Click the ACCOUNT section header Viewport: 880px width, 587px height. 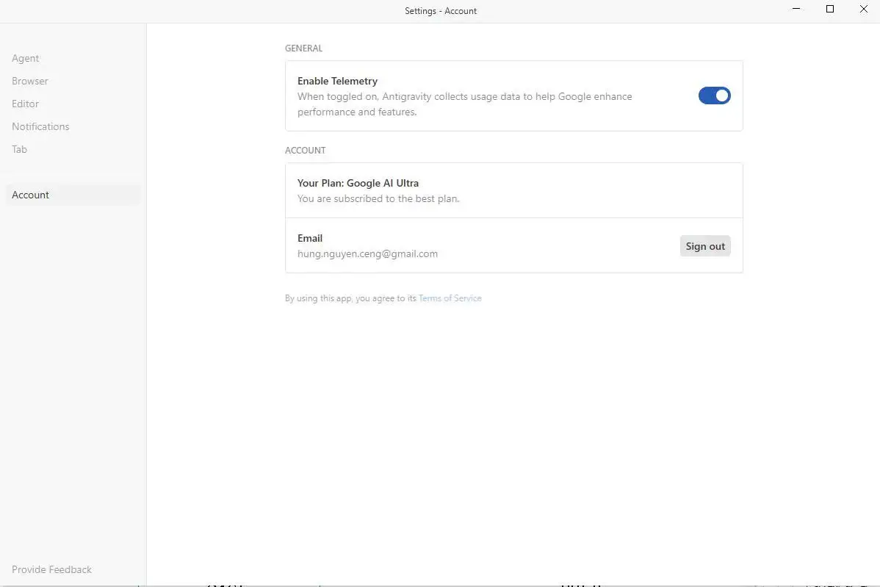pos(305,151)
